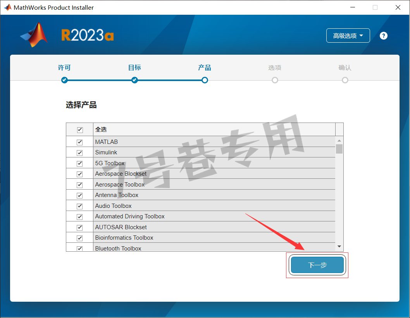410x318 pixels.
Task: Select the AUTOSAR Blockset row text
Action: 121,227
